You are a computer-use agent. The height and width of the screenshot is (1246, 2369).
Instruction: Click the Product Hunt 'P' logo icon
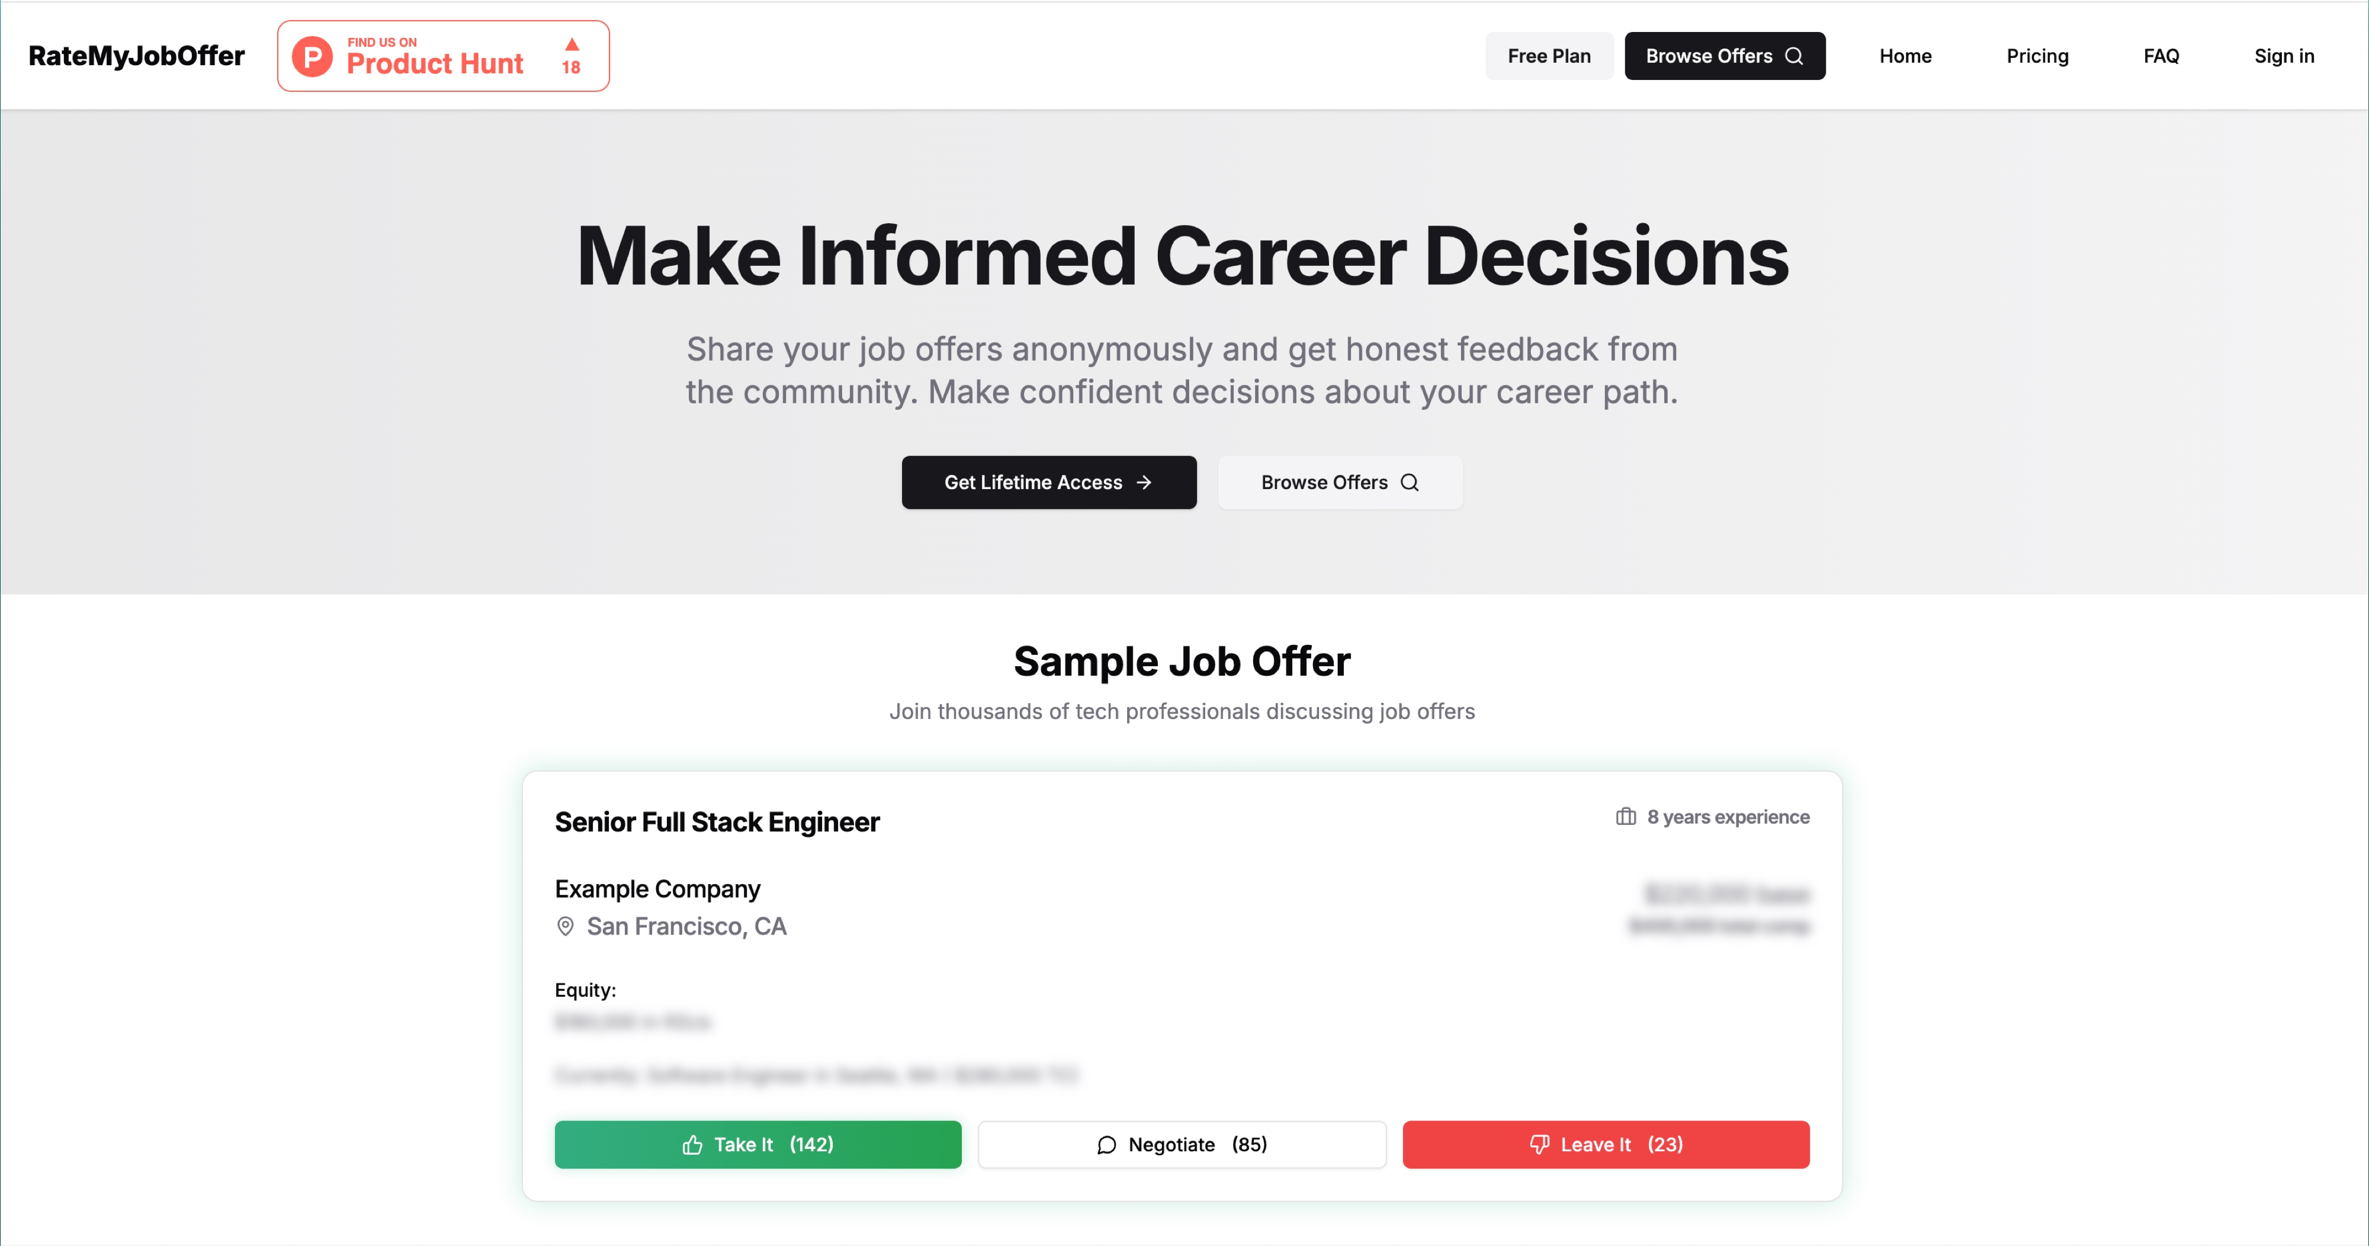pos(312,56)
